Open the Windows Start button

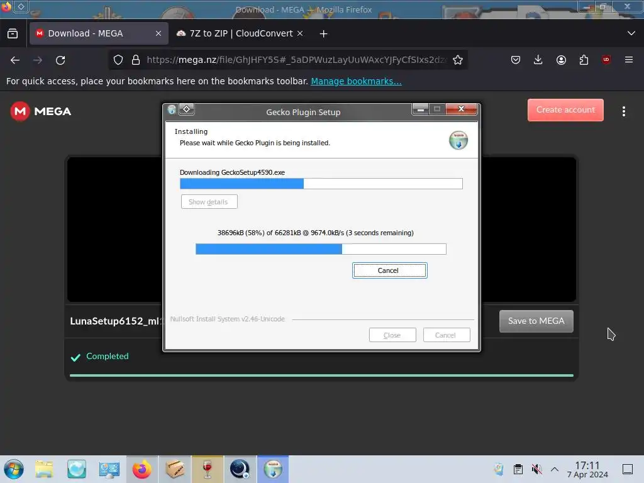(14, 469)
